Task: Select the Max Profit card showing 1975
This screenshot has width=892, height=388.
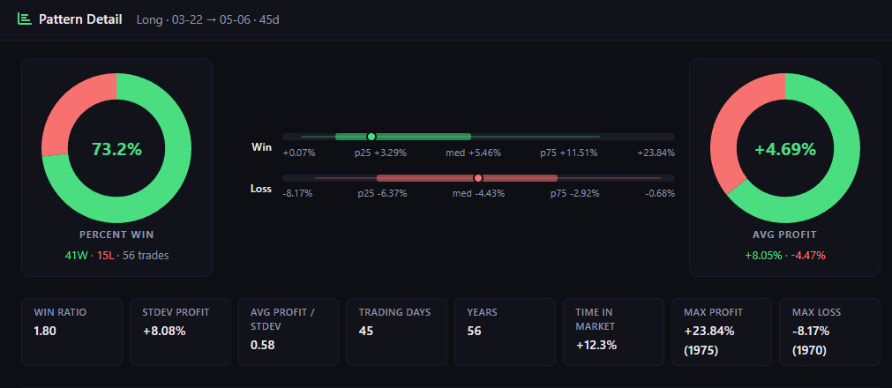Action: [721, 332]
